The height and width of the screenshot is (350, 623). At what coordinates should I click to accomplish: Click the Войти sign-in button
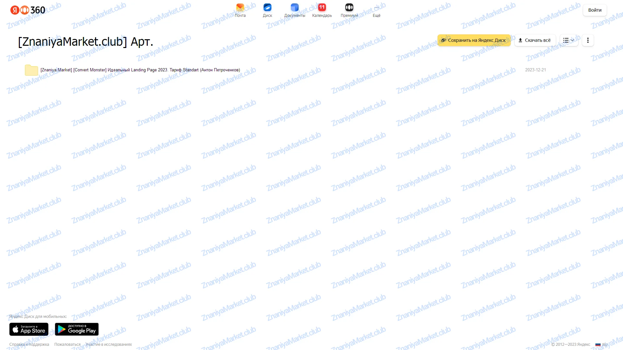(x=594, y=10)
